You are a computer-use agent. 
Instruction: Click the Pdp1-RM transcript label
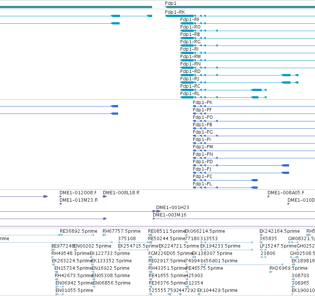point(190,57)
